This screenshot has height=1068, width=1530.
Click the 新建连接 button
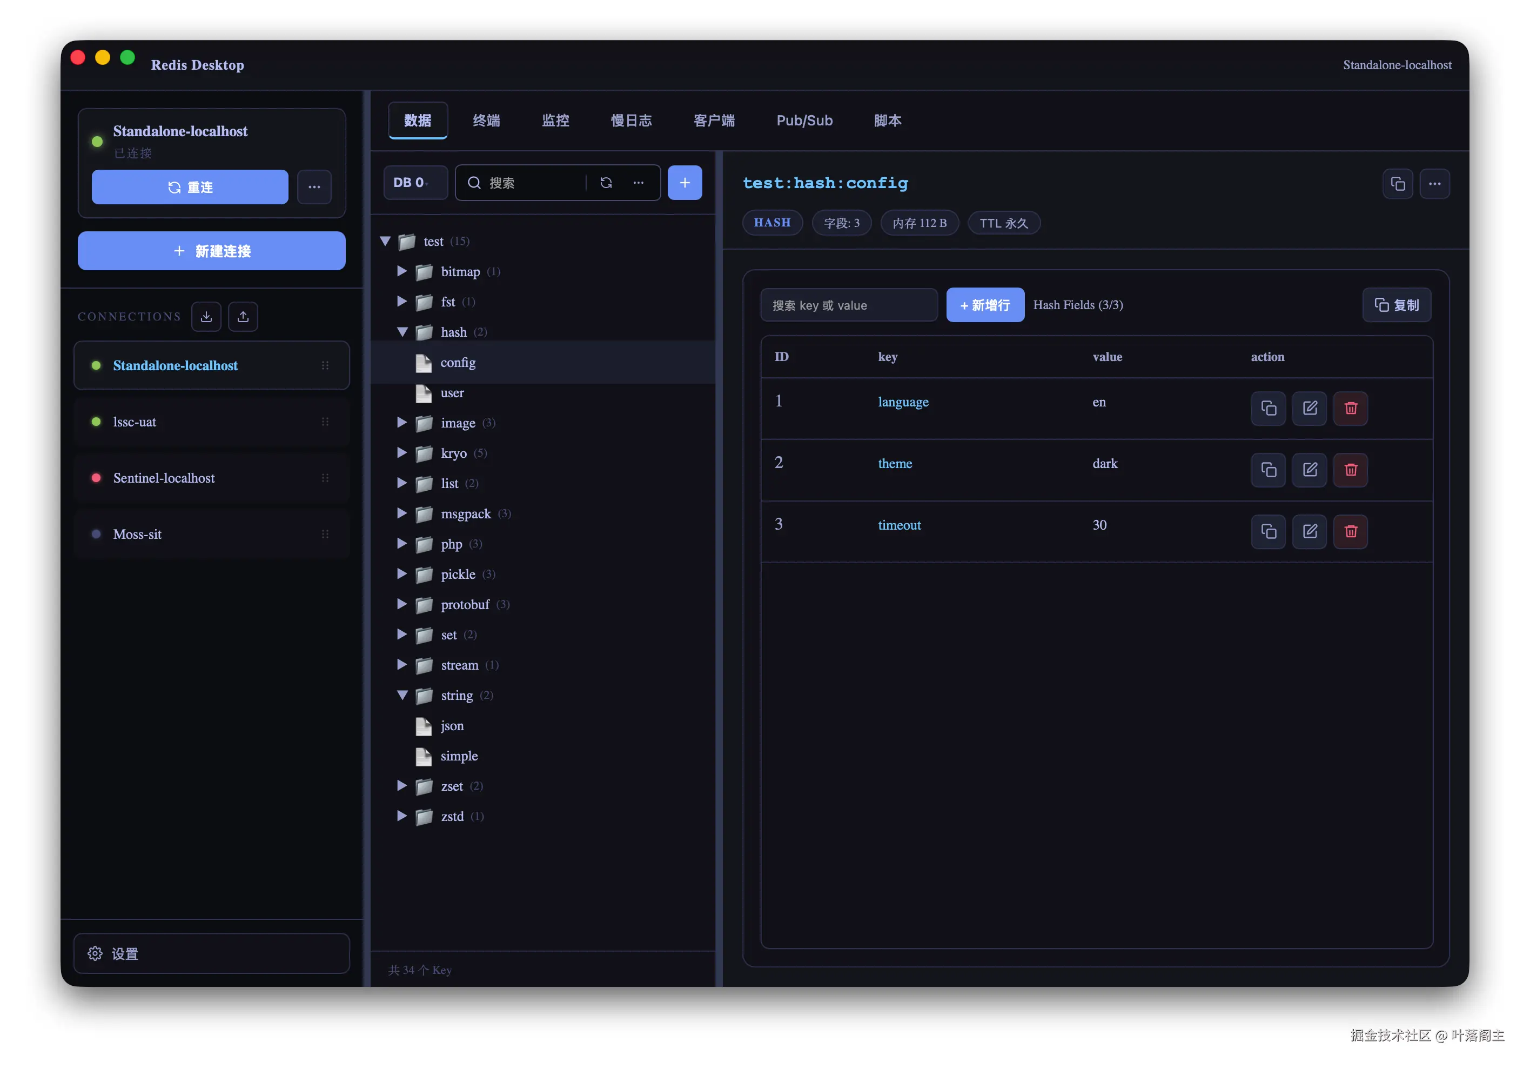pyautogui.click(x=211, y=251)
